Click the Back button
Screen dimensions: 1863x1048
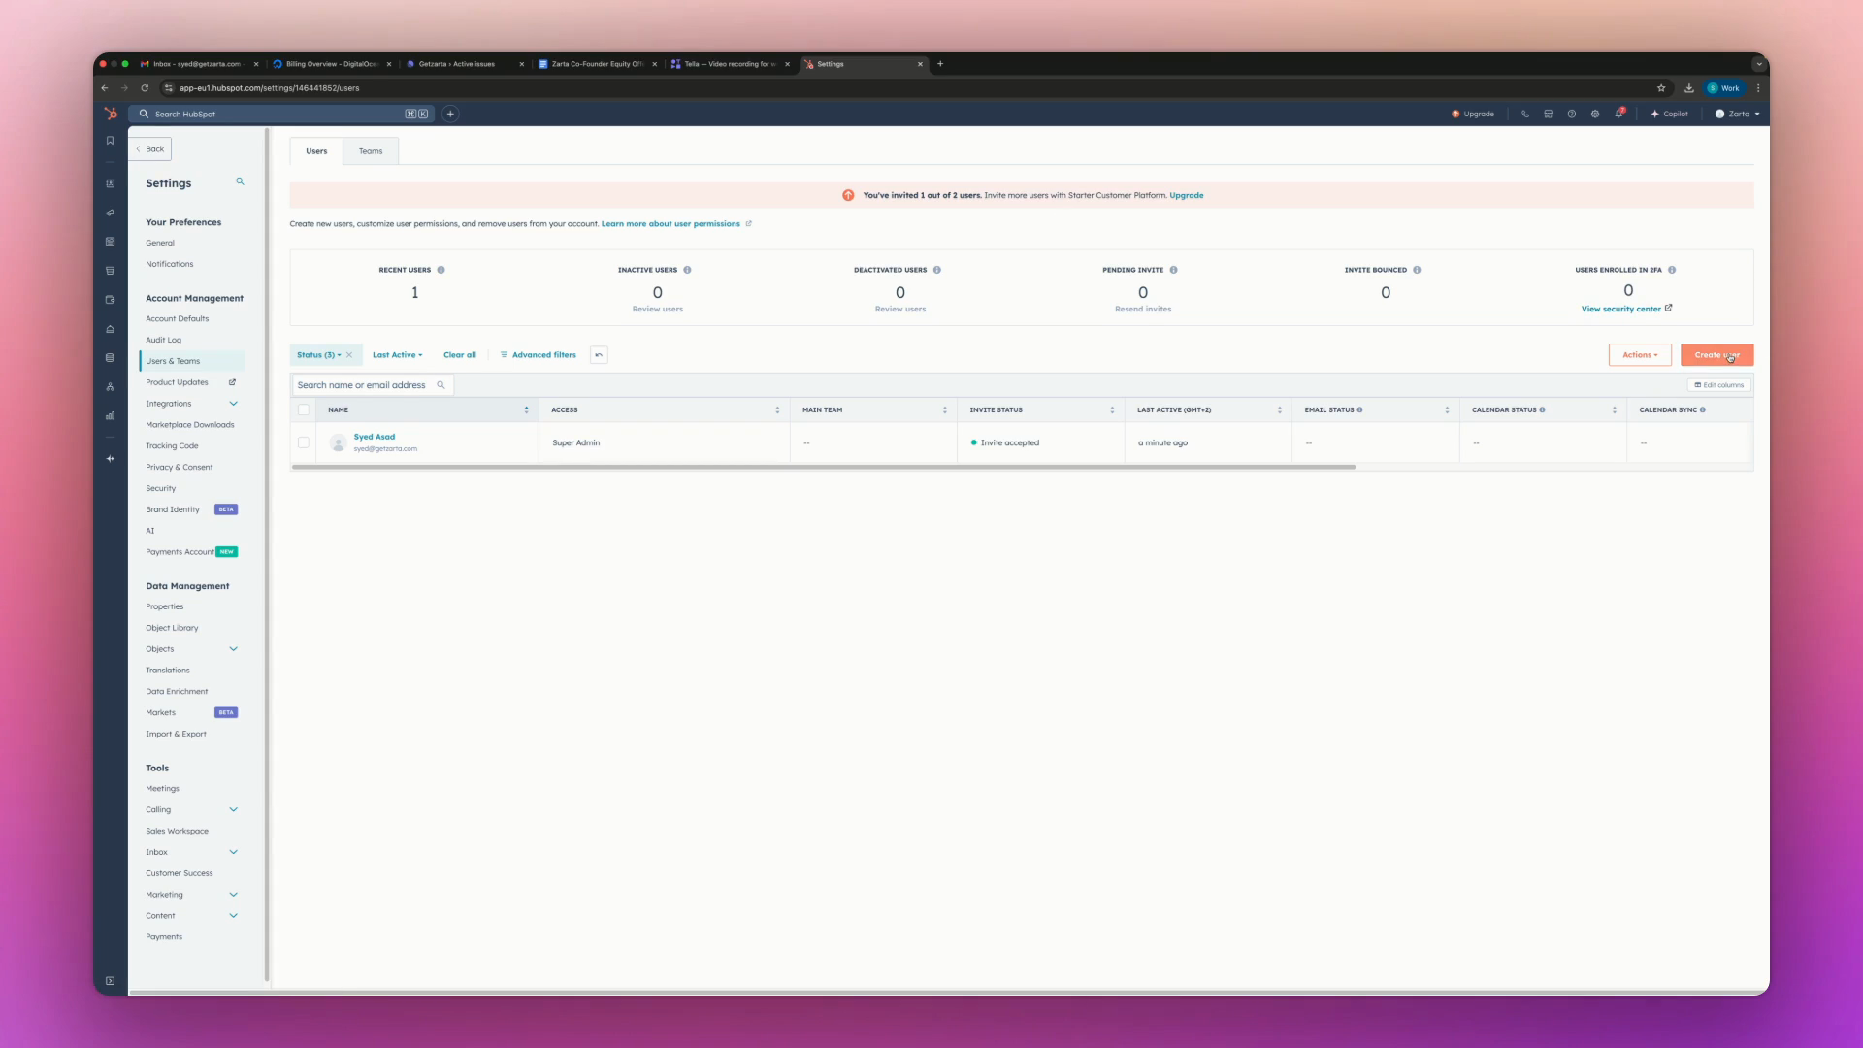(149, 149)
